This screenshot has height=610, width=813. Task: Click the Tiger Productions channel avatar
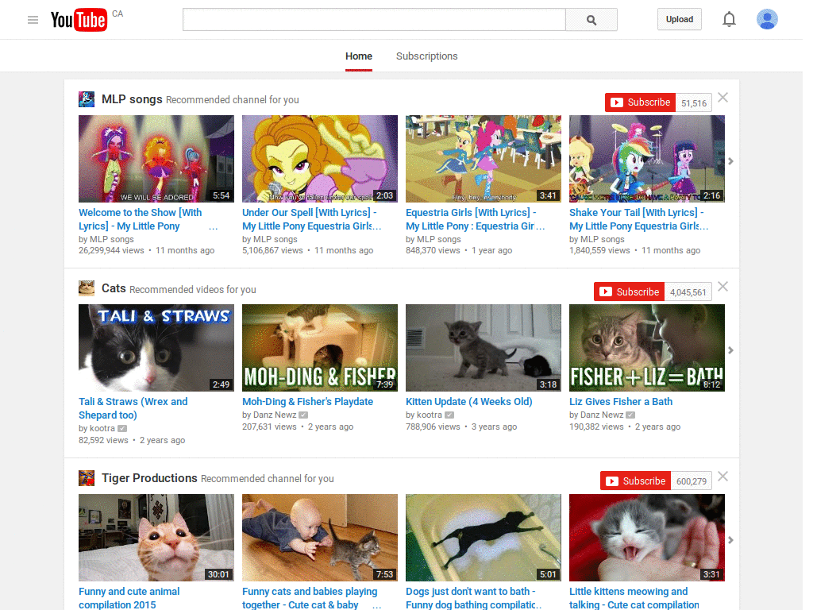87,477
